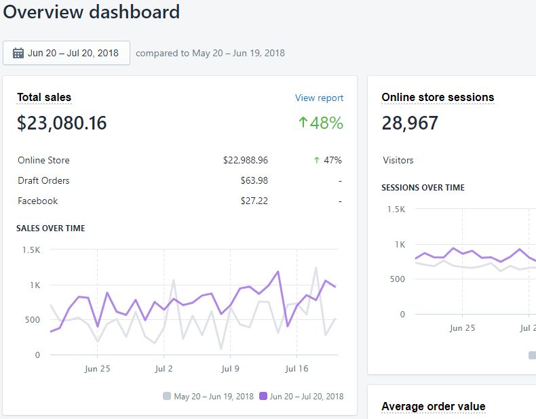Open the Jun 20 – Jul 20 date range picker
Image resolution: width=536 pixels, height=419 pixels.
tap(66, 53)
